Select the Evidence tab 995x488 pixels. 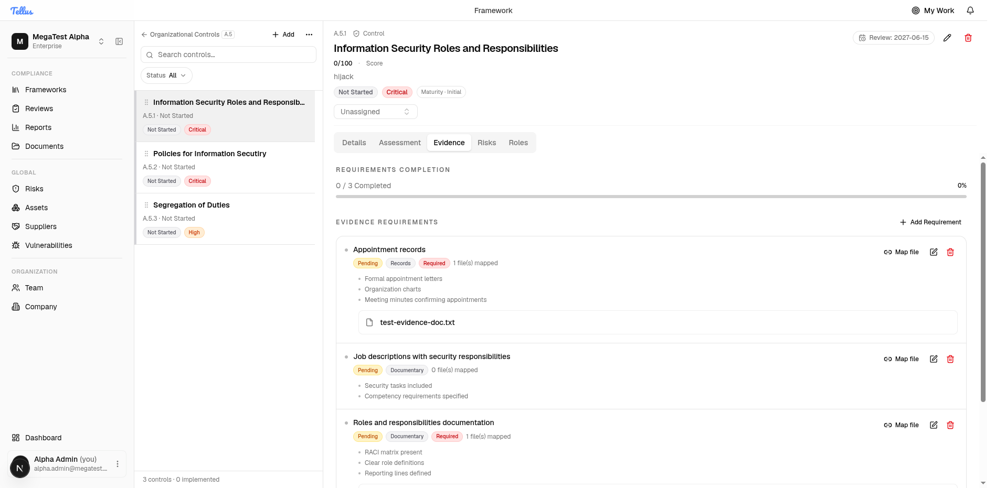coord(449,143)
